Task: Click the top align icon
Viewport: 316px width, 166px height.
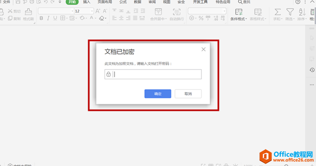Action: 114,11
